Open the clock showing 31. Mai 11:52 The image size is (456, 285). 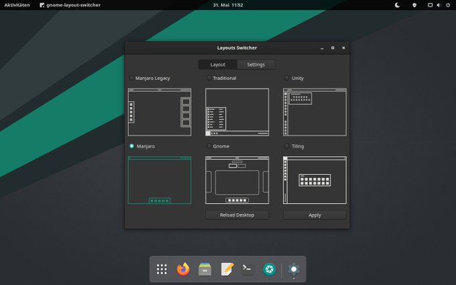pos(228,5)
